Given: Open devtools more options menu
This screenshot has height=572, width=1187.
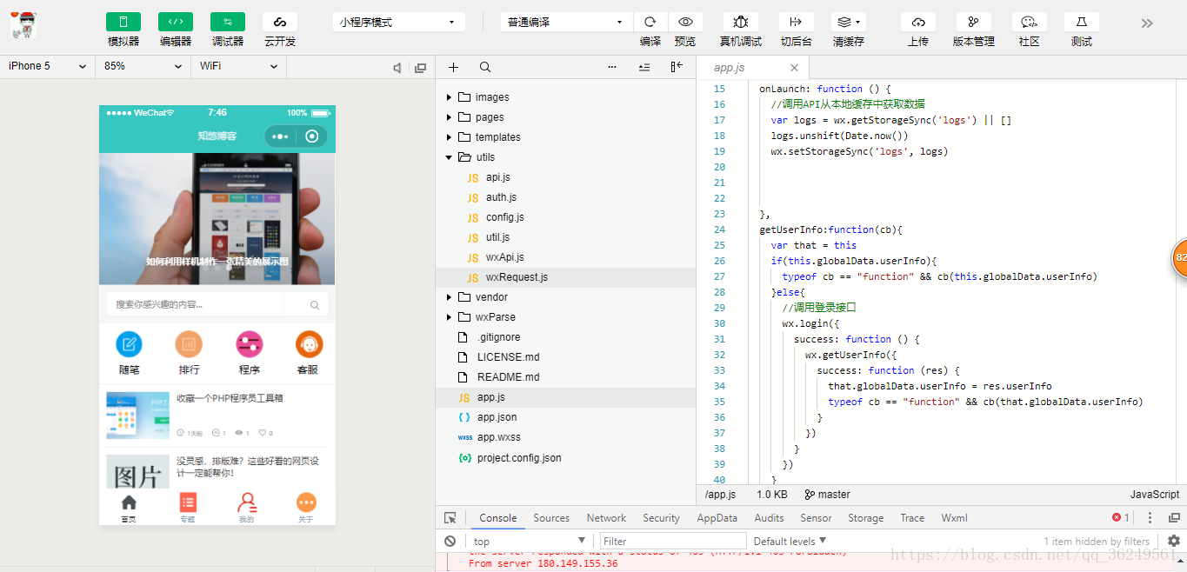Looking at the screenshot, I should click(x=1150, y=518).
